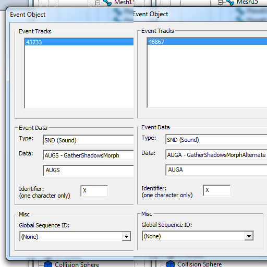The image size is (267, 267).
Task: Click the right Mesh15 bone icon
Action: [230, 3]
